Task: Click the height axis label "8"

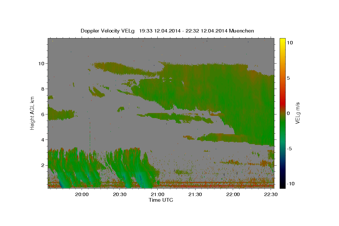Action: [x=42, y=89]
